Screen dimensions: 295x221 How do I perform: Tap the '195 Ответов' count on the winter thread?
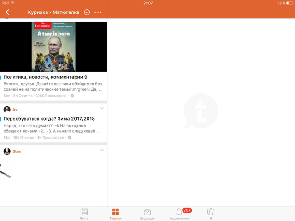click(x=24, y=138)
